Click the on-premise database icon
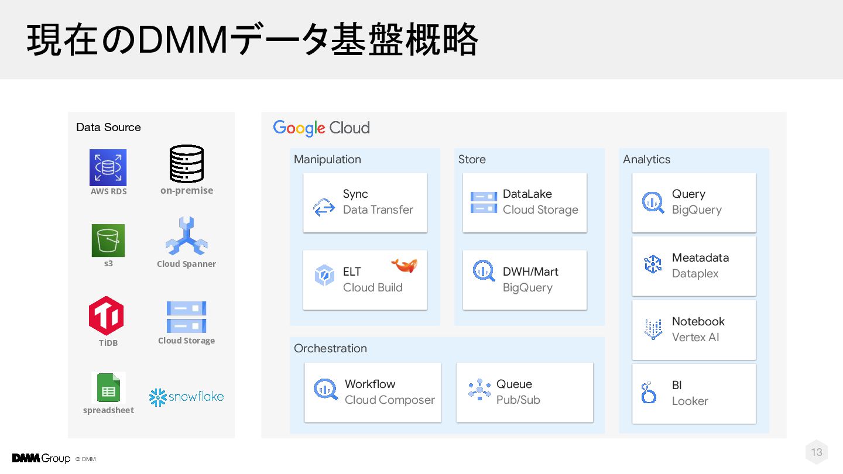This screenshot has height=474, width=843. click(x=187, y=164)
